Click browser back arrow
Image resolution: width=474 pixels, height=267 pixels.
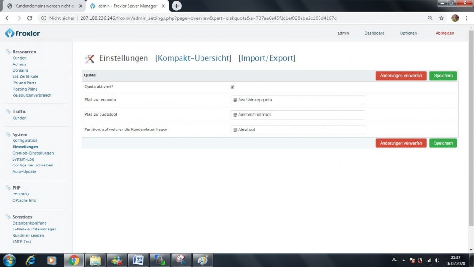point(7,18)
